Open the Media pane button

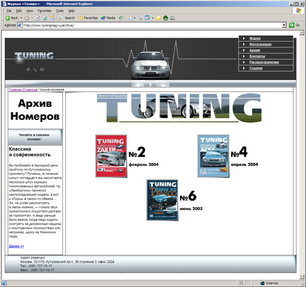(108, 18)
